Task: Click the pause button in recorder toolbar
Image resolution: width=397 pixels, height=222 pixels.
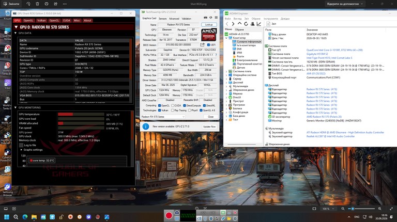Action: coord(177,218)
